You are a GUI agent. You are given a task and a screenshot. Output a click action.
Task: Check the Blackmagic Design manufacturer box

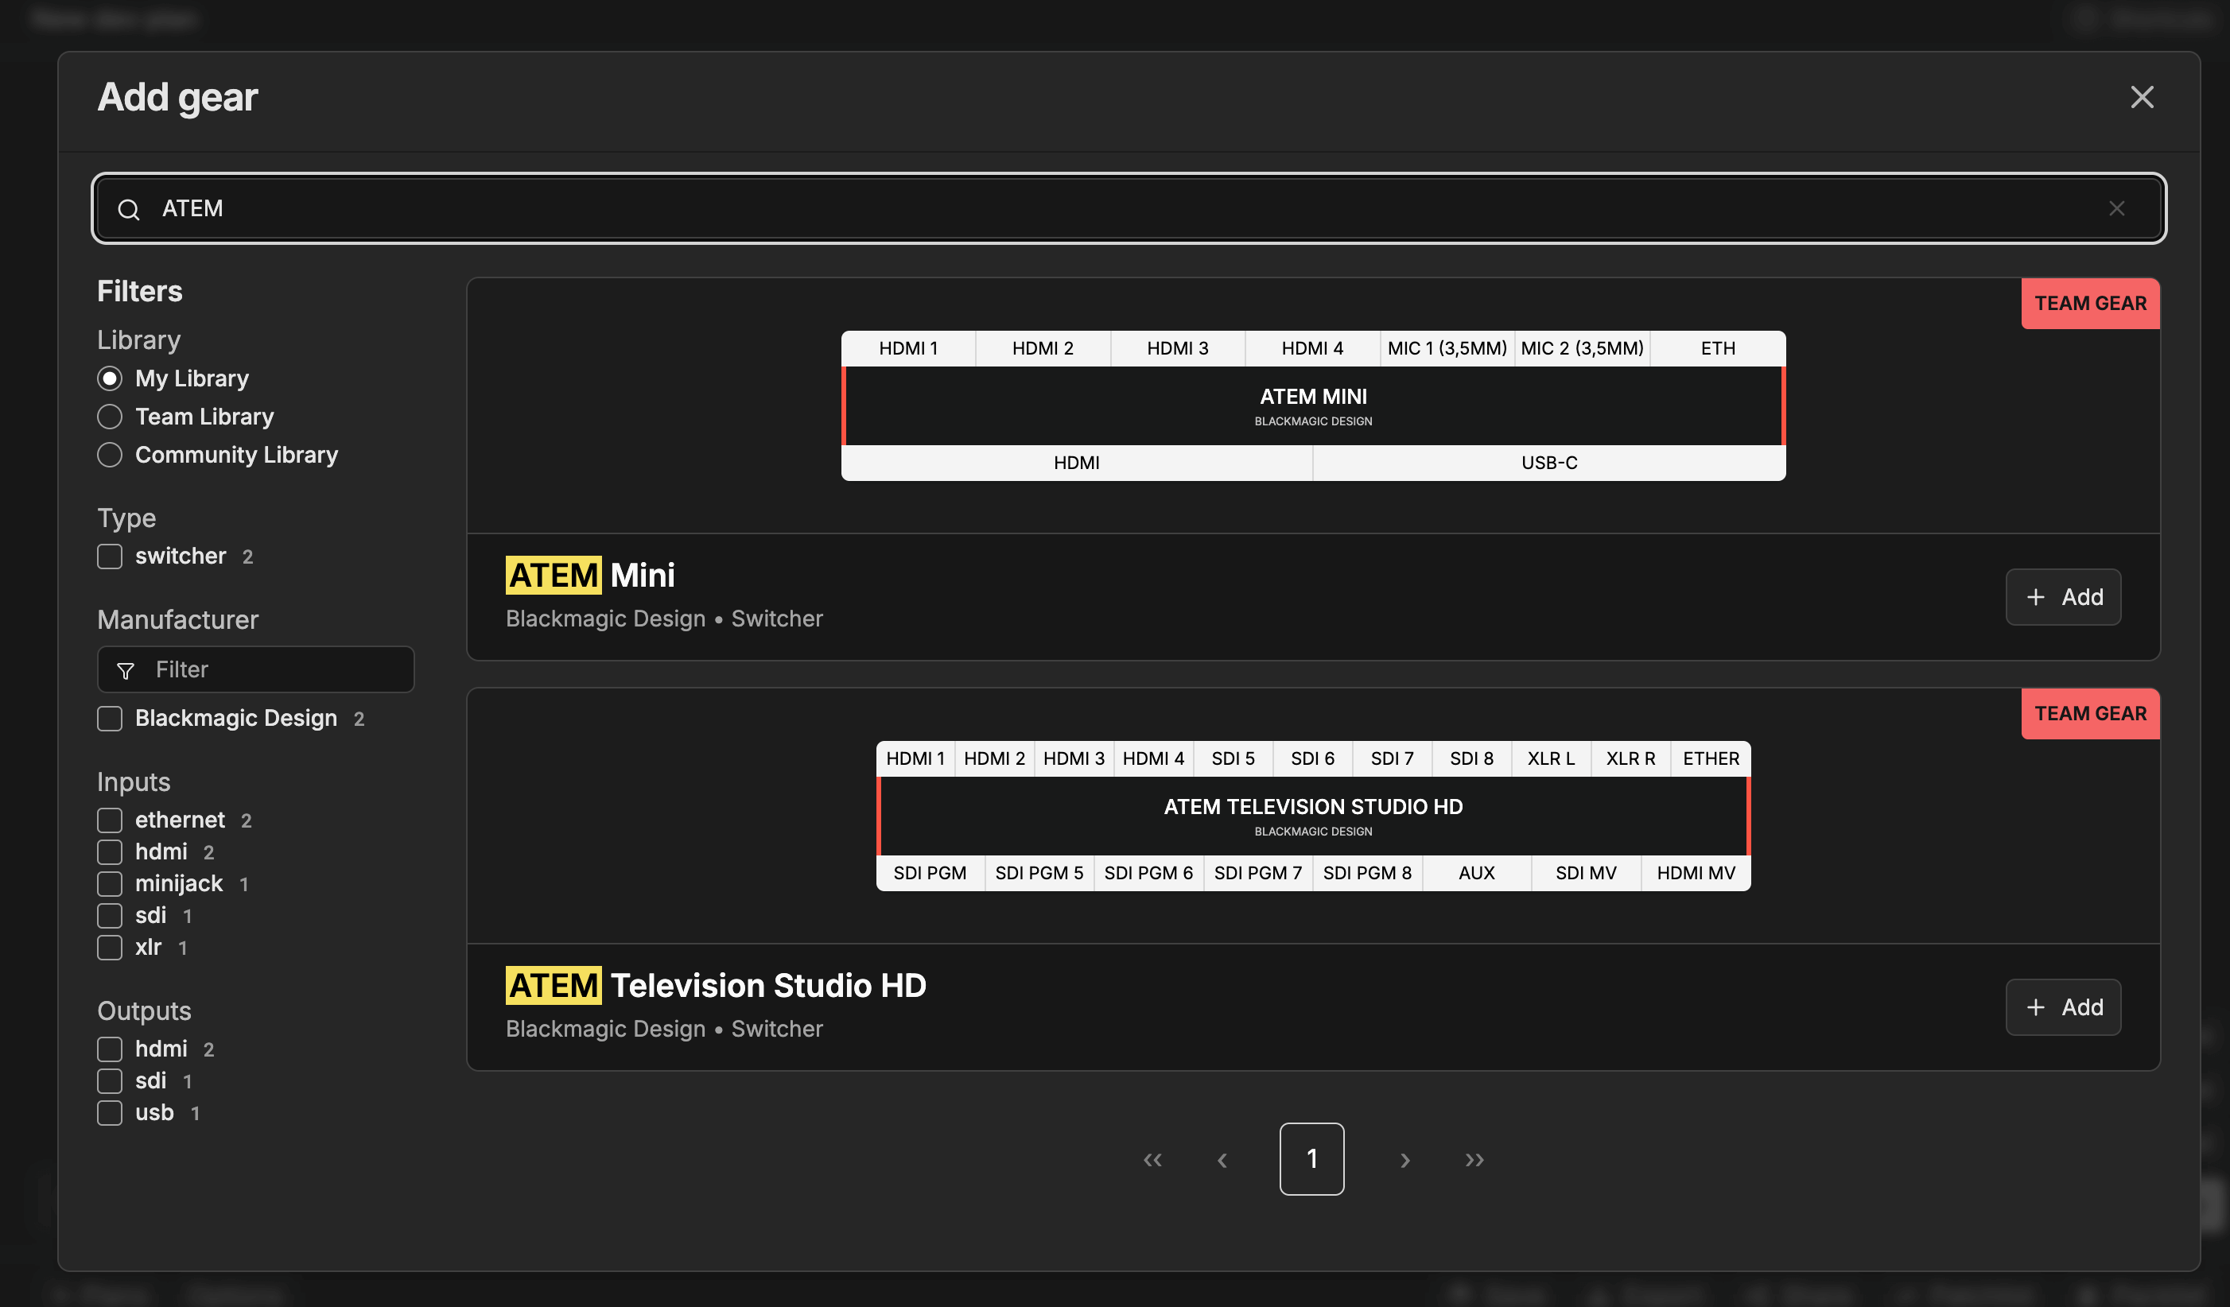110,719
